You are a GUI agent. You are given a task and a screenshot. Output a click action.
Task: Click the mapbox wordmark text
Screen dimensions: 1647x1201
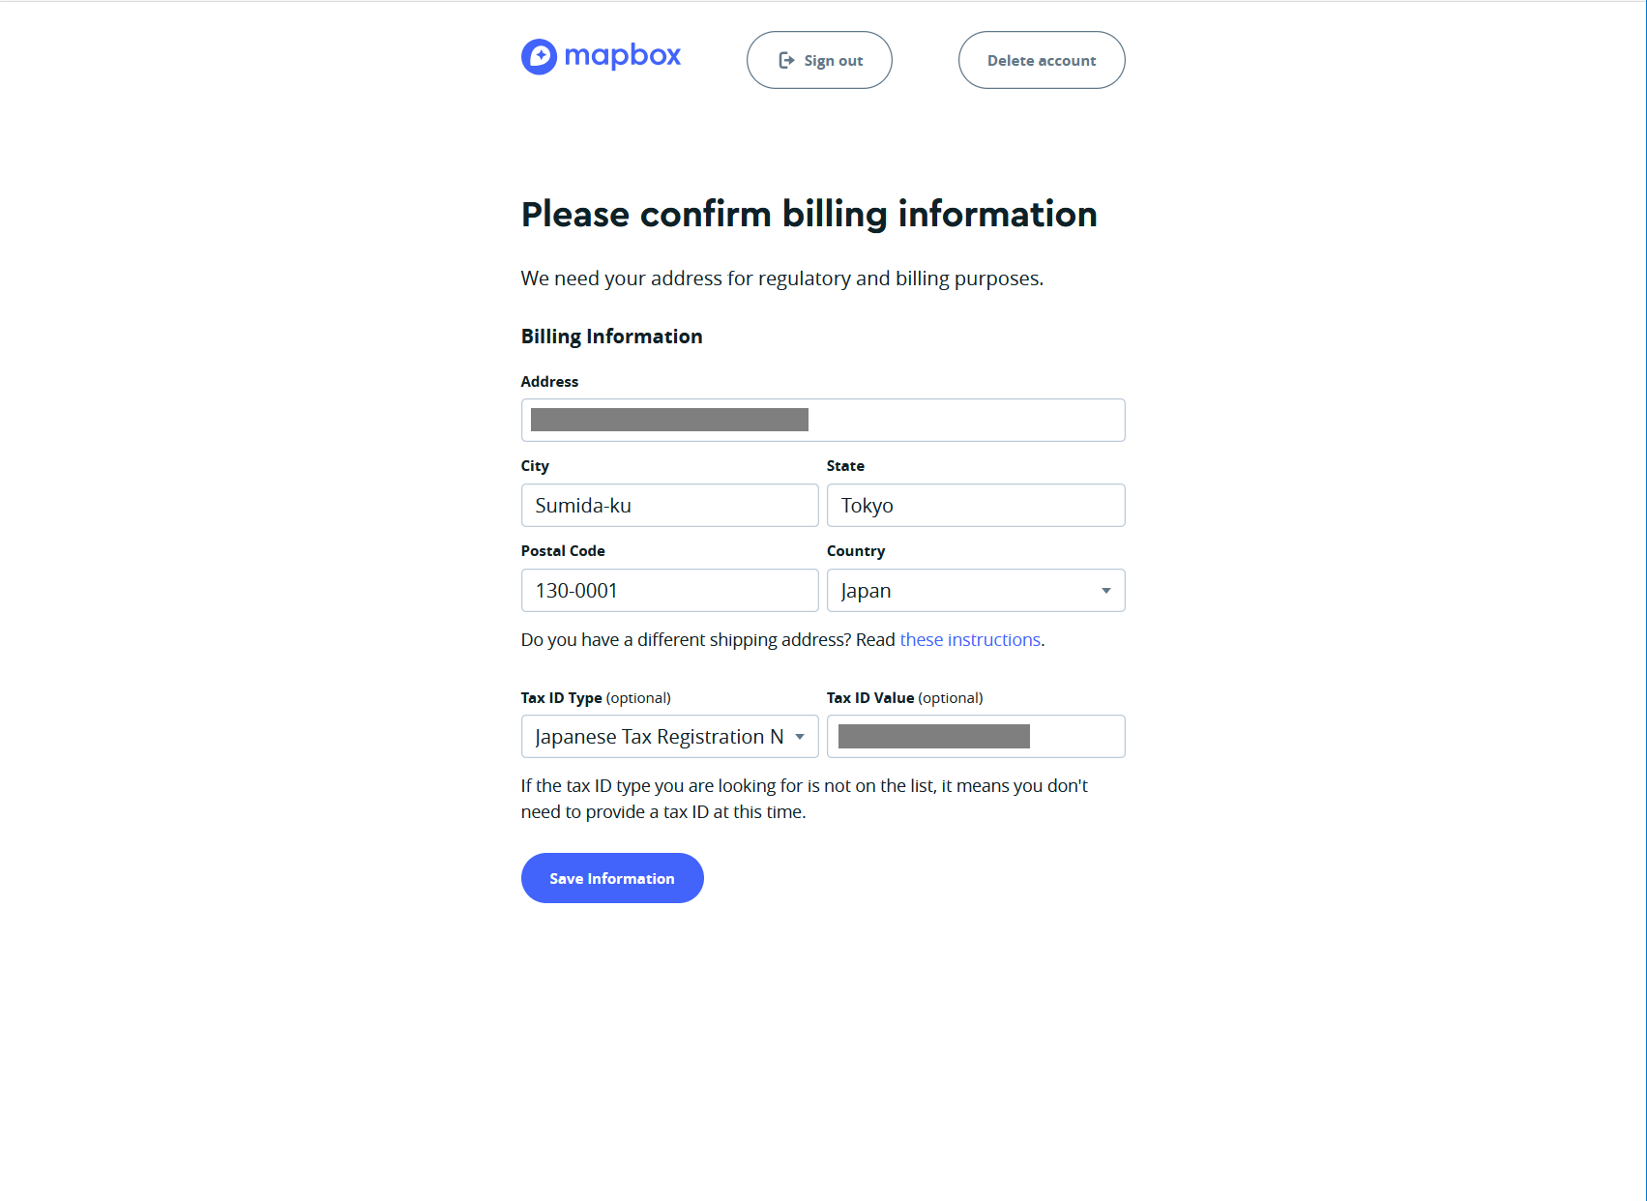[622, 55]
